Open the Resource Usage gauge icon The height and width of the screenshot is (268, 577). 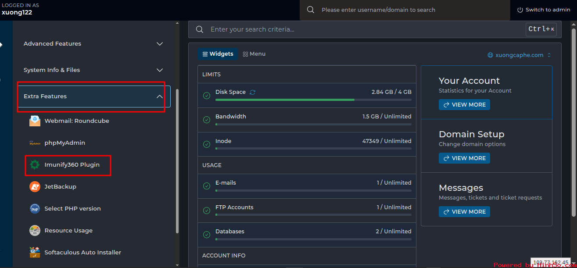point(35,231)
